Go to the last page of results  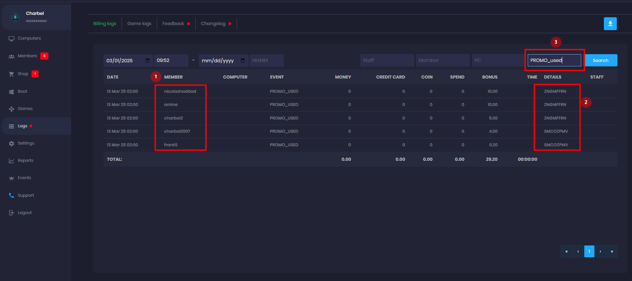click(x=612, y=252)
